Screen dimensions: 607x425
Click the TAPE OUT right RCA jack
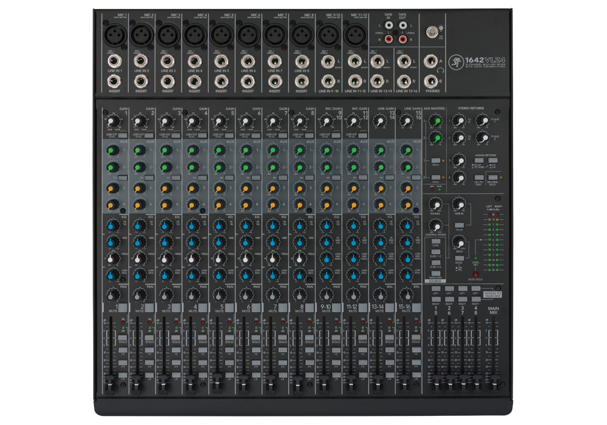[402, 39]
